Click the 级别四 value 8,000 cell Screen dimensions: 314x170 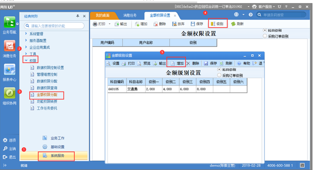204,89
